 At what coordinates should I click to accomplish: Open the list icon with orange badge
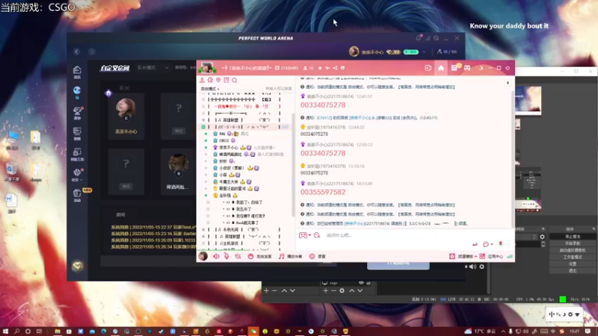454,68
